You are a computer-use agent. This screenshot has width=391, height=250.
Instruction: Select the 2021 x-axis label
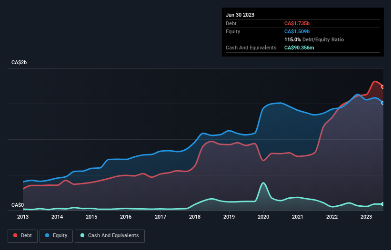pyautogui.click(x=298, y=217)
